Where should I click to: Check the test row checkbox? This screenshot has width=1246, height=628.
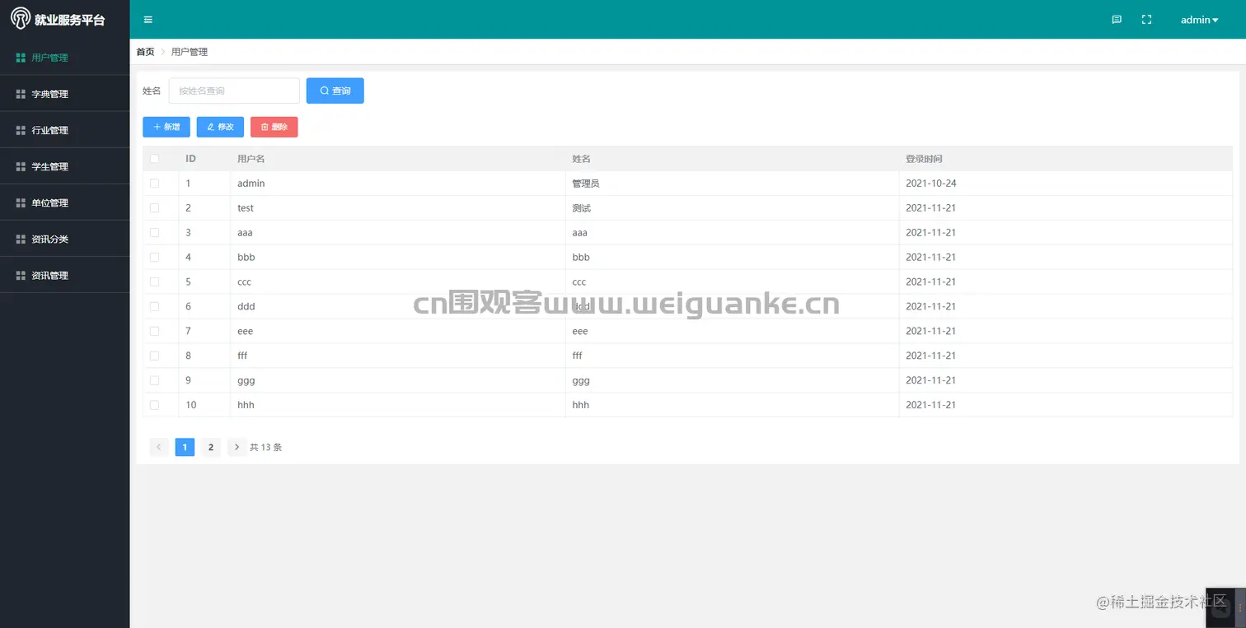coord(154,207)
